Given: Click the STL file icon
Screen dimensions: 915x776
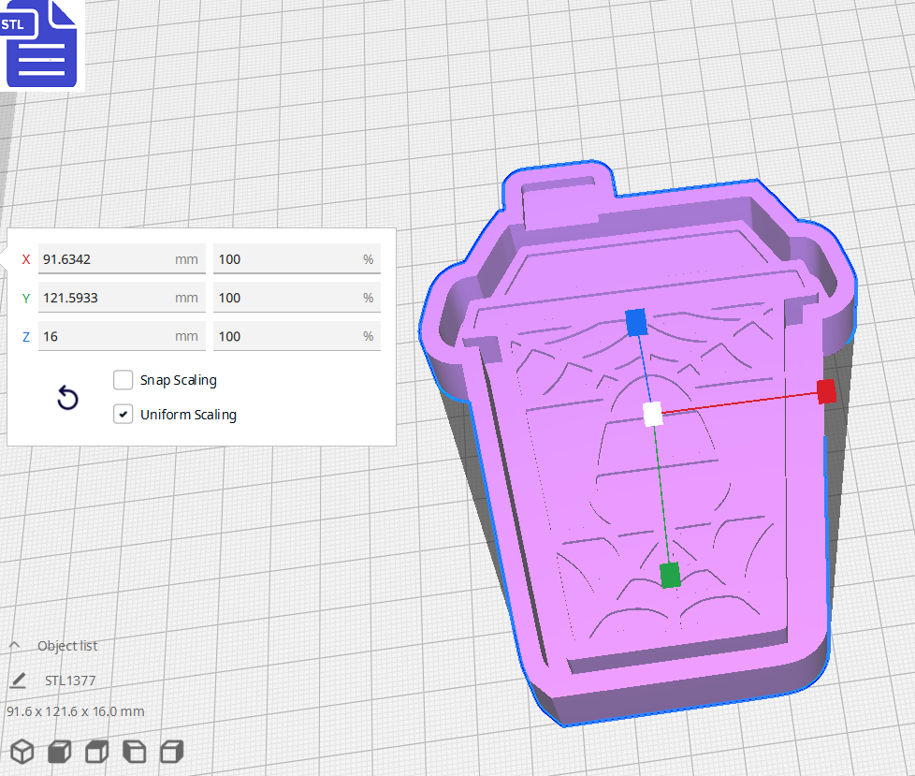Looking at the screenshot, I should tap(42, 44).
